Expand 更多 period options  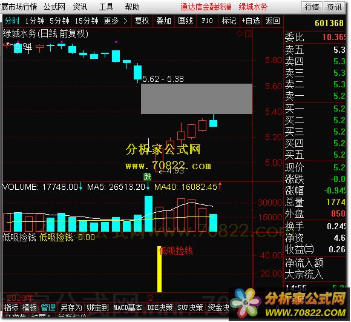click(115, 21)
